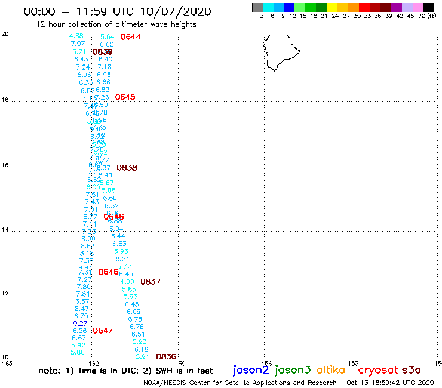Click the black swatch at the legend's end

[428, 7]
